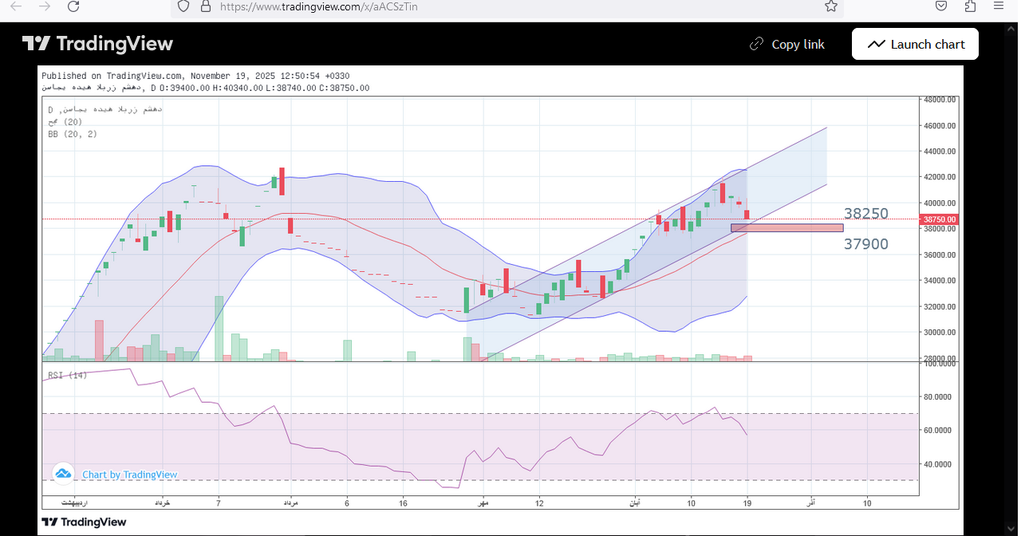
Task: Click the TradingView logo below the chart
Action: [84, 522]
